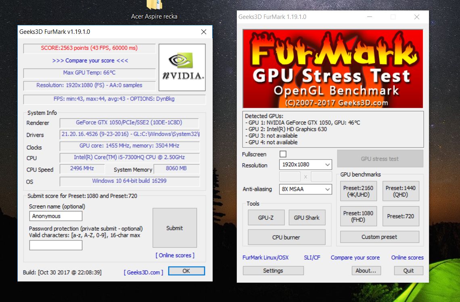Open the Resolution 1920x1080 dropdown
Viewport: 460px width, 302px height.
click(x=305, y=164)
